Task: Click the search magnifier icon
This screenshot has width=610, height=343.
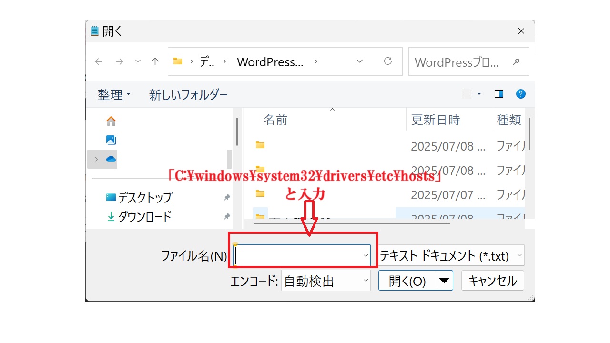Action: click(x=516, y=61)
